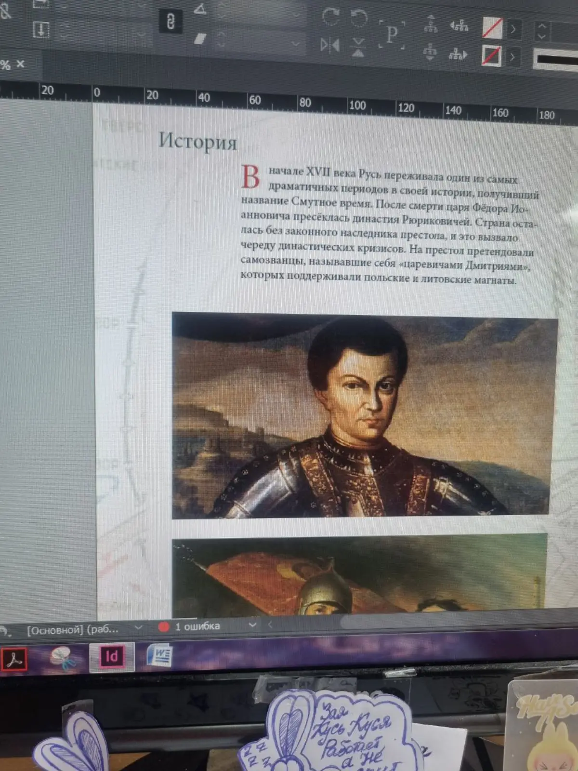Screen dimensions: 578x771
Task: Switch to Microsoft Word in the taskbar
Action: pos(159,655)
